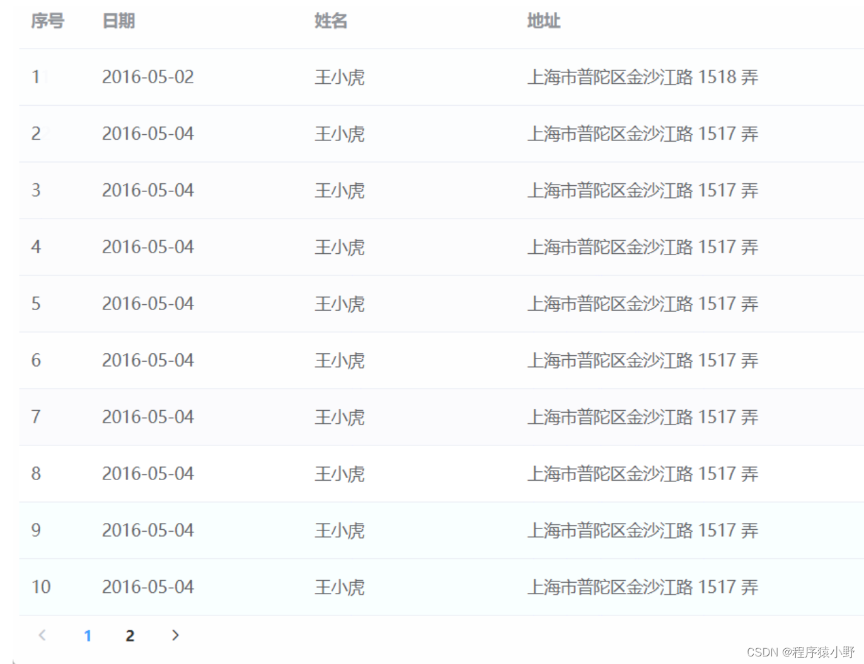
Task: Select the index number 3 cell
Action: click(36, 190)
